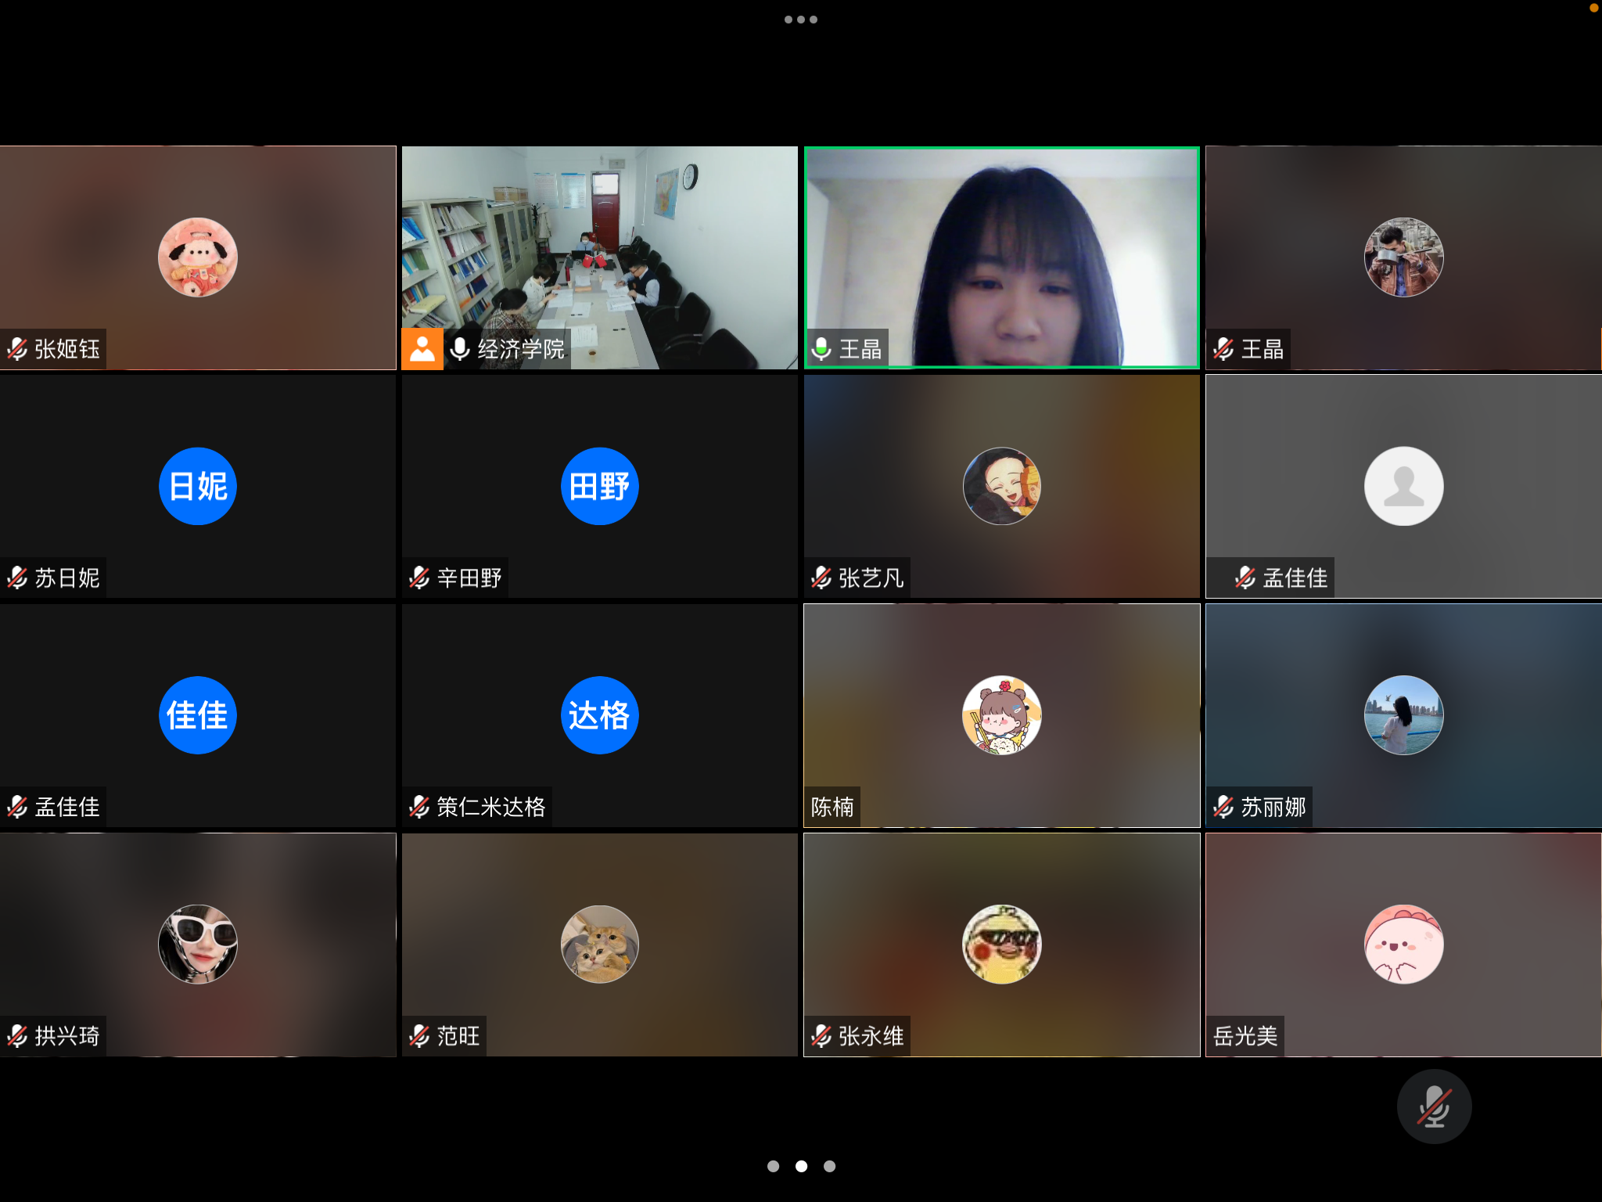Click the orange host icon on the 经济学院 tile
Screen dimensions: 1602x1202
click(x=422, y=349)
